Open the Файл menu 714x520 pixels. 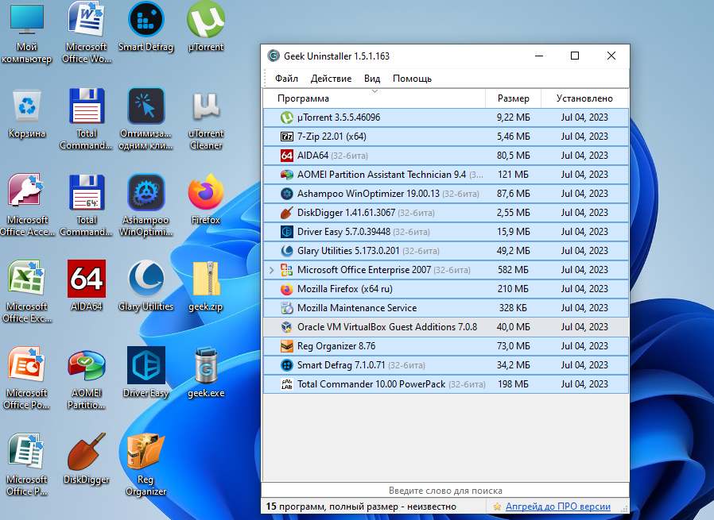coord(286,79)
